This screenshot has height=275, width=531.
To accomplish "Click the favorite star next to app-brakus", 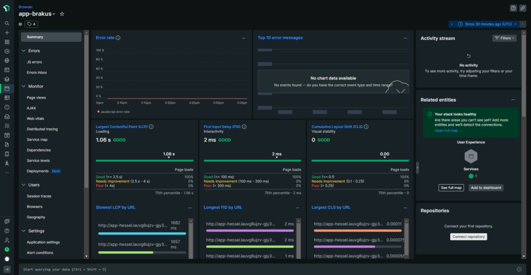I will click(x=62, y=14).
